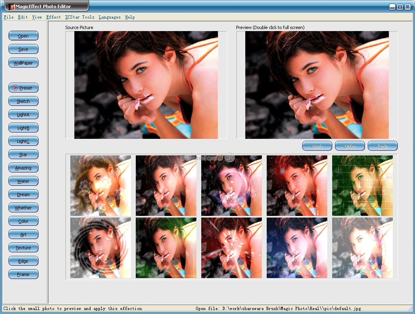Viewport: 415px width, 314px height.
Task: Click the Open button in sidebar
Action: tap(23, 36)
